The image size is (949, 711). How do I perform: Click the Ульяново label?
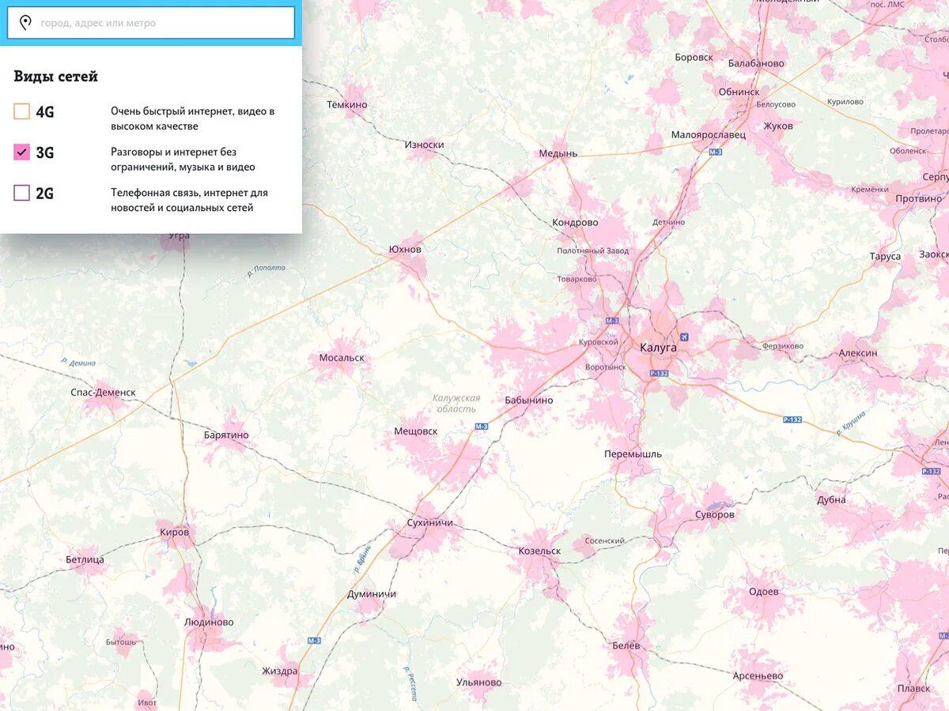479,683
